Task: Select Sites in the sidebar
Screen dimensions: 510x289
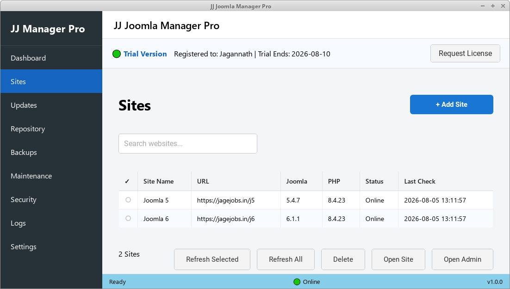Action: pyautogui.click(x=51, y=81)
